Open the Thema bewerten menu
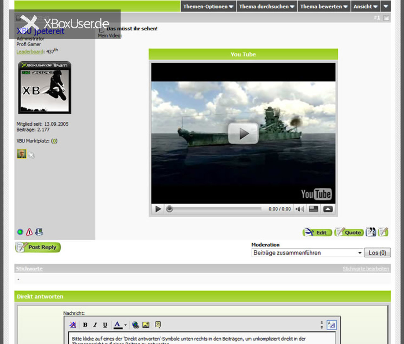404x344 pixels. click(x=324, y=6)
